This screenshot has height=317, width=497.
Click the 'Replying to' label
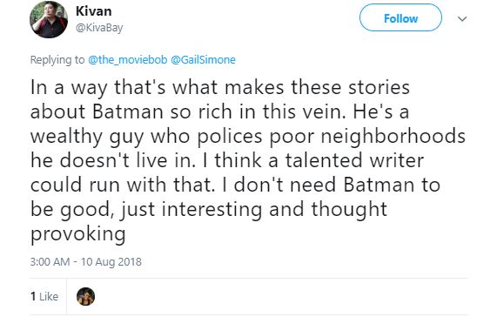tap(57, 59)
